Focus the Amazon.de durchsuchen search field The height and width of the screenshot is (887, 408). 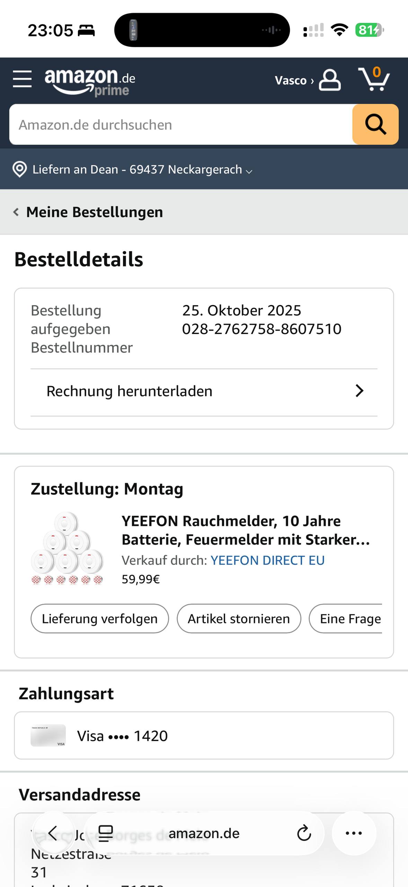point(180,125)
